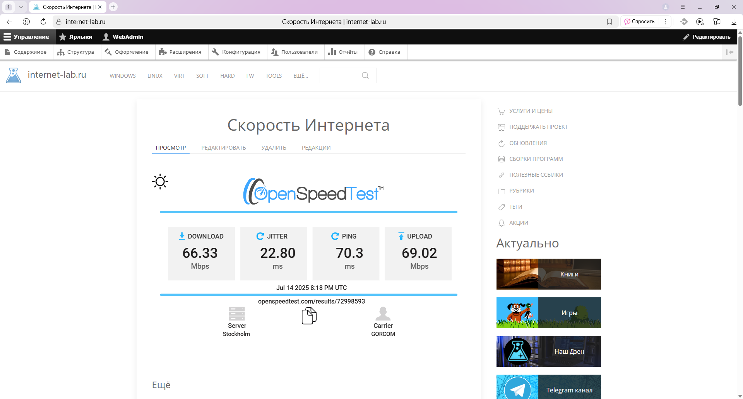Open the browser hamburger menu
The height and width of the screenshot is (399, 743).
pos(683,7)
